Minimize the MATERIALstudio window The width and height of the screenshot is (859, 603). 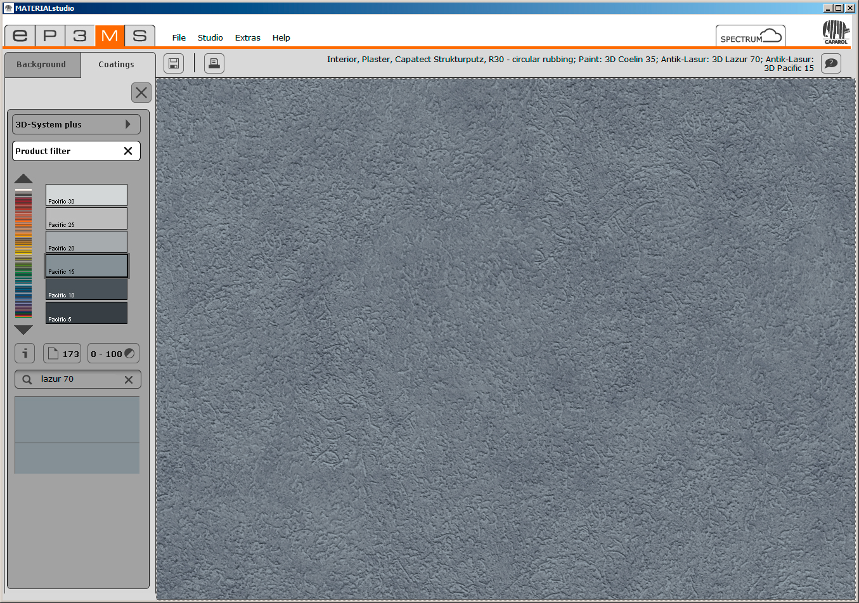(x=828, y=8)
